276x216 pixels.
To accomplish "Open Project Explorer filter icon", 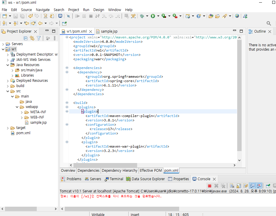I will [39, 38].
